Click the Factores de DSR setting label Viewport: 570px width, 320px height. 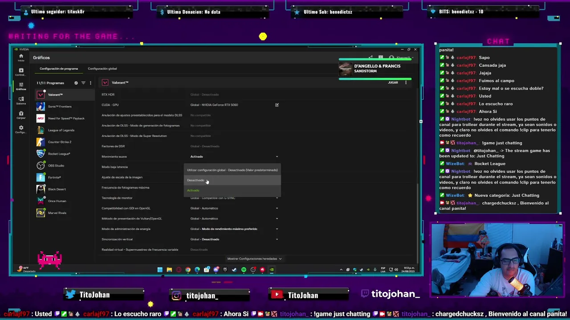pyautogui.click(x=113, y=146)
